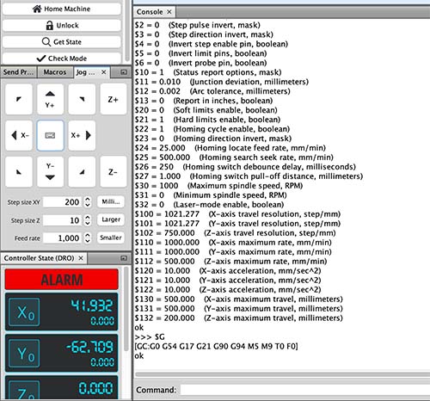Jog Y- with the down arrow
This screenshot has width=430, height=401.
click(50, 172)
